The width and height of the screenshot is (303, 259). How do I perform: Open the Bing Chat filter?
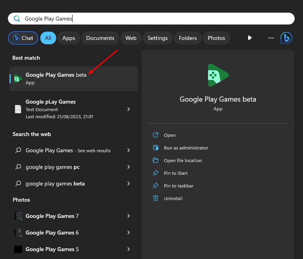(23, 38)
